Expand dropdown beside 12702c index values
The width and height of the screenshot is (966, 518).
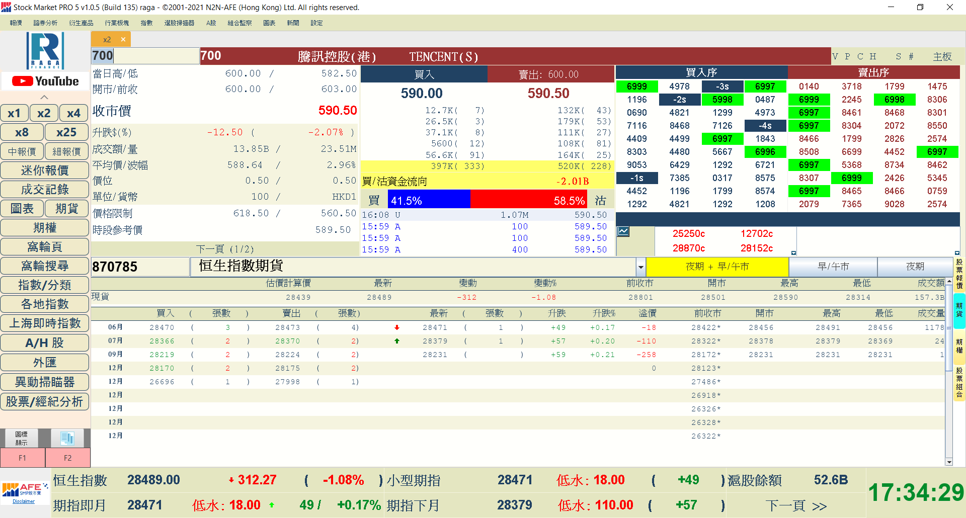coord(793,253)
